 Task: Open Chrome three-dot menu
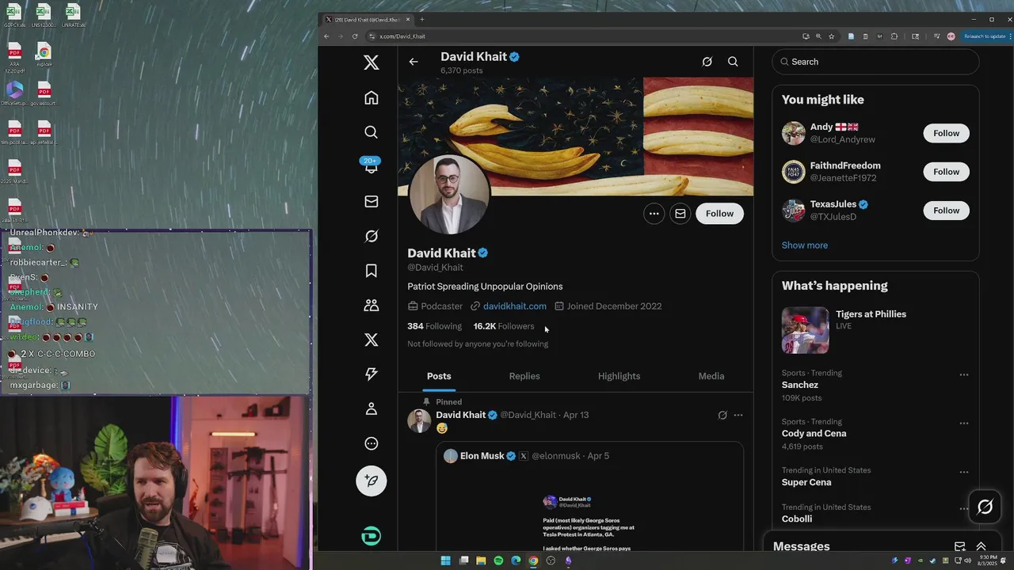1009,36
